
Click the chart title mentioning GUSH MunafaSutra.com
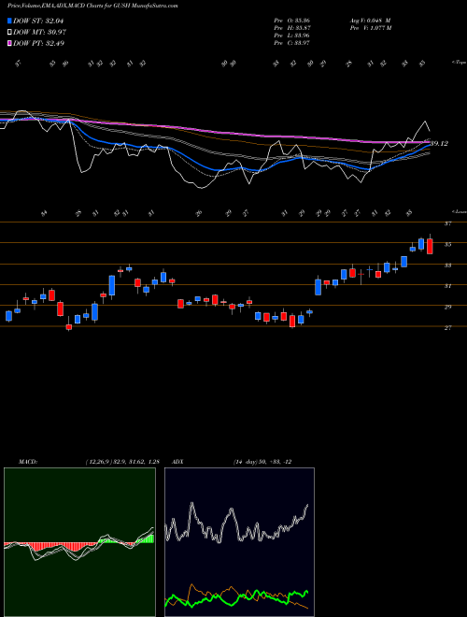coord(92,6)
